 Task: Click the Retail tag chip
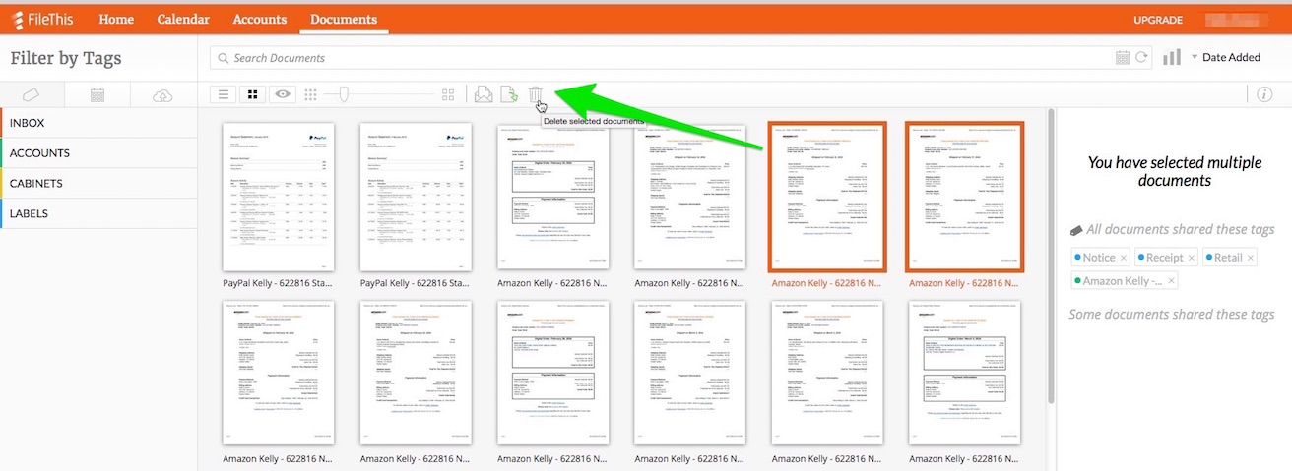coord(1228,258)
